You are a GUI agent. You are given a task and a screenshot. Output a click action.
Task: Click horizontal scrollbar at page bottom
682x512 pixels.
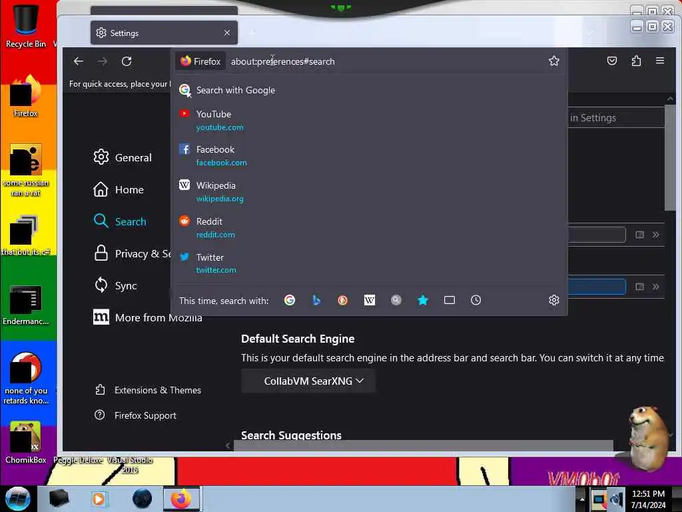pos(423,445)
